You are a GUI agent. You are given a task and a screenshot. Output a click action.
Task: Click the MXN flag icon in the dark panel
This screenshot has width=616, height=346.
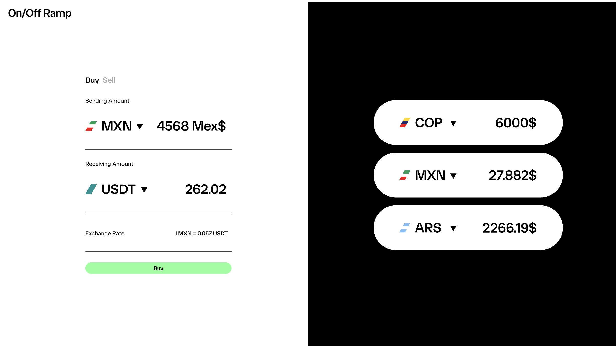405,175
